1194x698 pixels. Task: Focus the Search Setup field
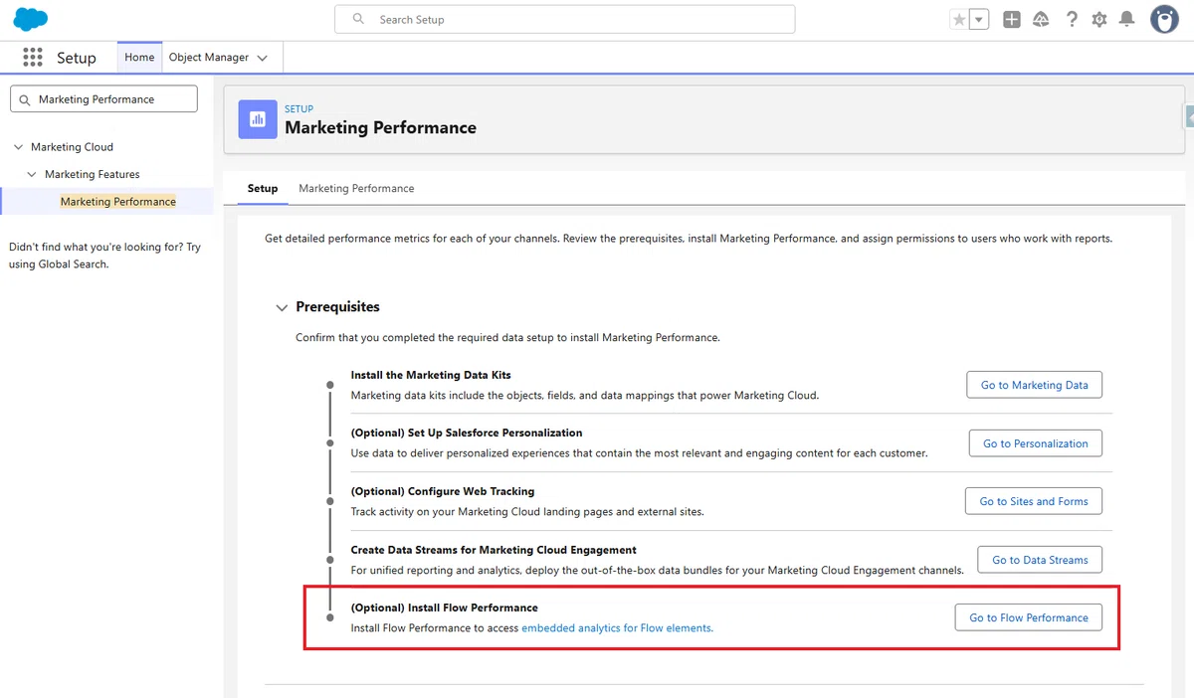click(x=565, y=19)
